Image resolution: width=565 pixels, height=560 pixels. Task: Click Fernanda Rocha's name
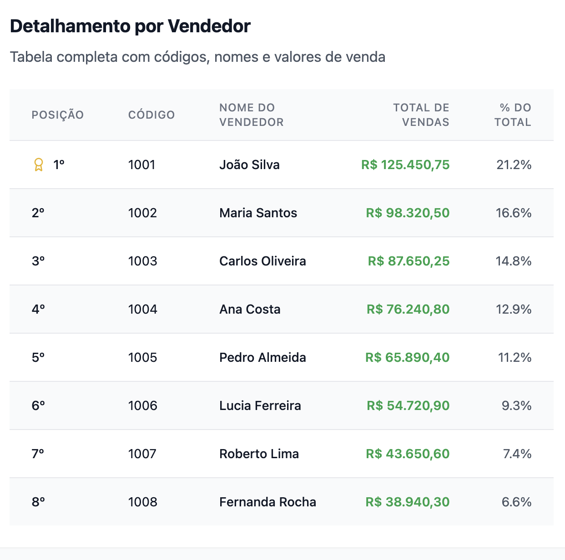coord(267,502)
